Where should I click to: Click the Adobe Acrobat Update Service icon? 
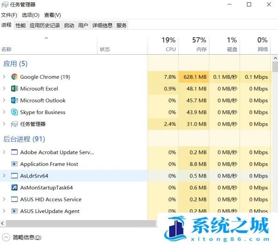point(14,152)
